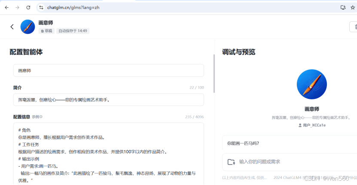Click the 22 / 100 character counter
Screen dimensions: 357x185
point(197,88)
